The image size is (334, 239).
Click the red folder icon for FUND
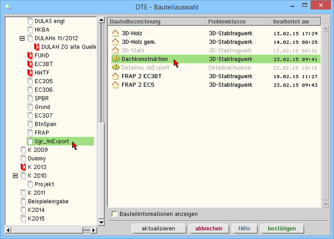[30, 55]
